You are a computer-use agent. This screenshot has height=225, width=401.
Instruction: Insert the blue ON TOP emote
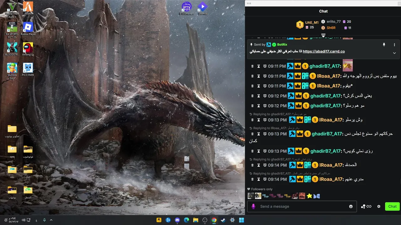266,196
